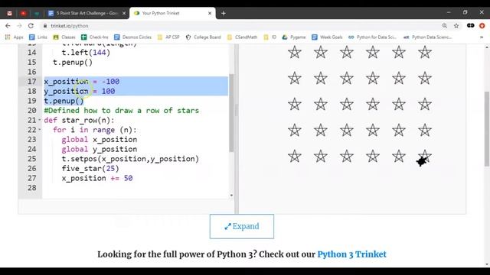Click line number 28 in gutter
The image size is (490, 275).
(32, 188)
